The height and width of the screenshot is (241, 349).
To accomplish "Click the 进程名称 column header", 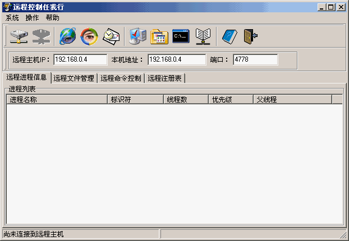I will tap(56, 100).
